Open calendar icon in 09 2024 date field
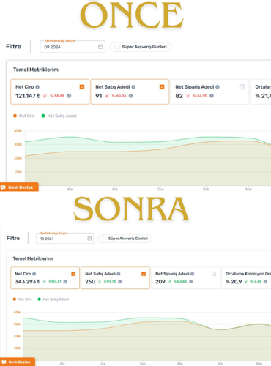271x366 pixels. point(100,47)
